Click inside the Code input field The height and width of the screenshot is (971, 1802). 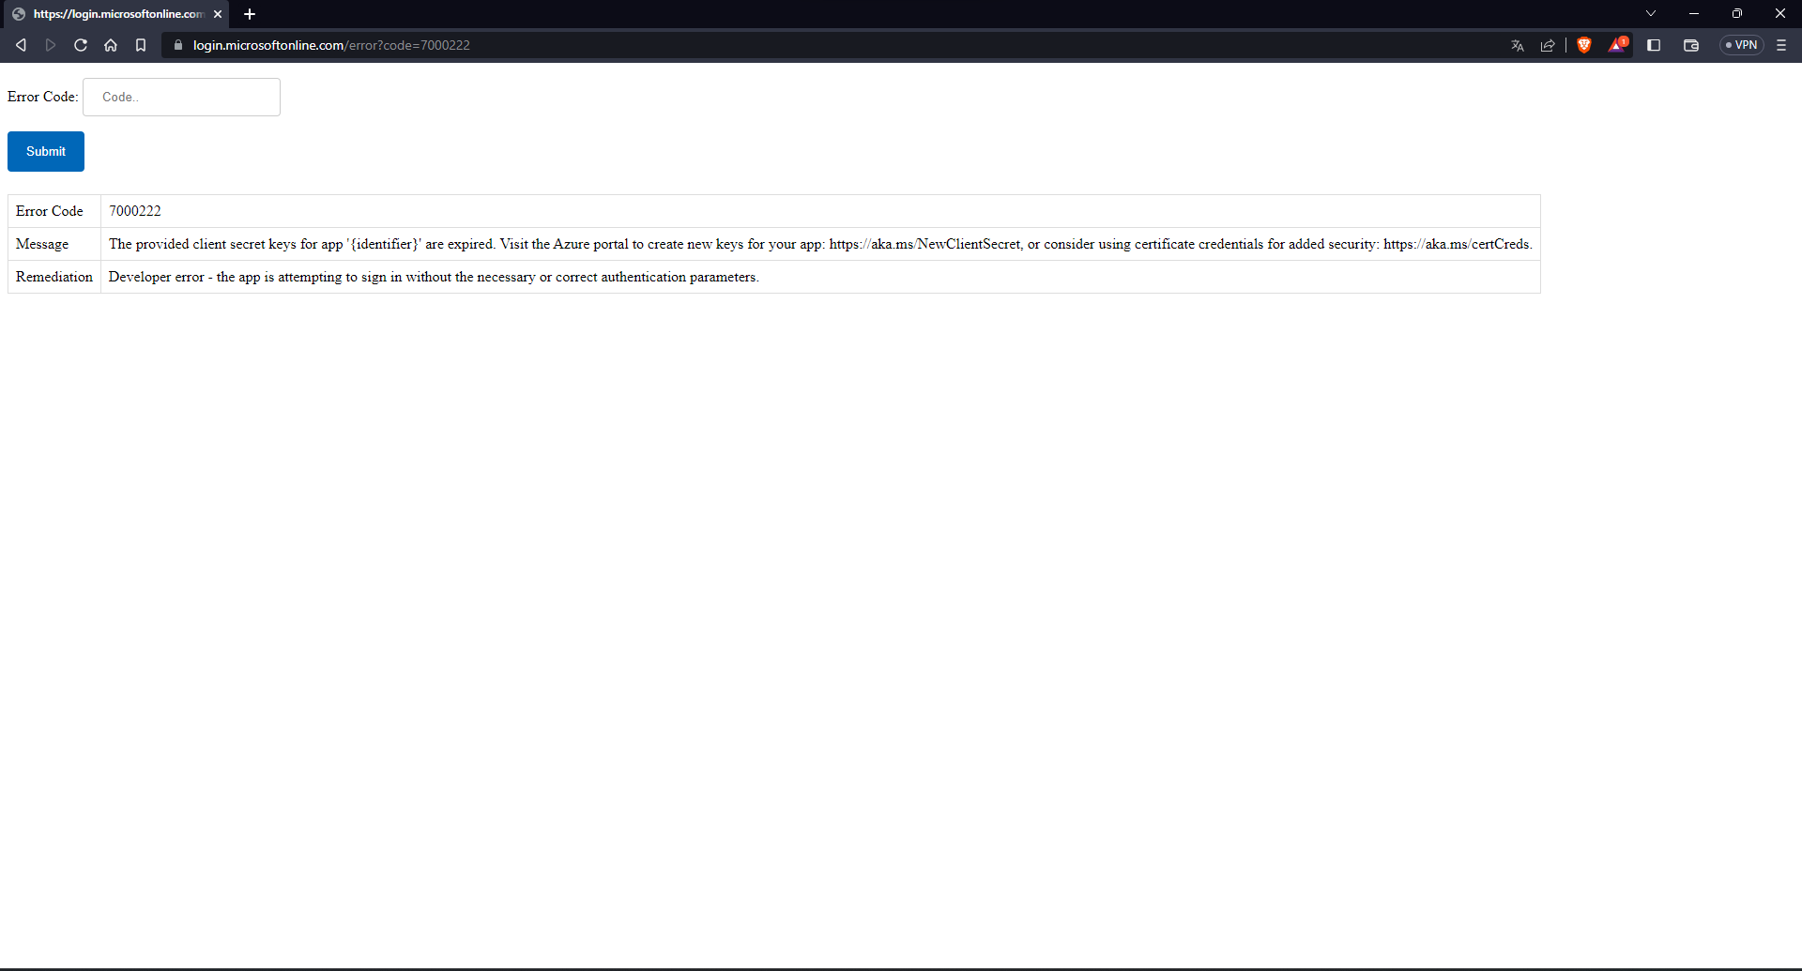(180, 97)
